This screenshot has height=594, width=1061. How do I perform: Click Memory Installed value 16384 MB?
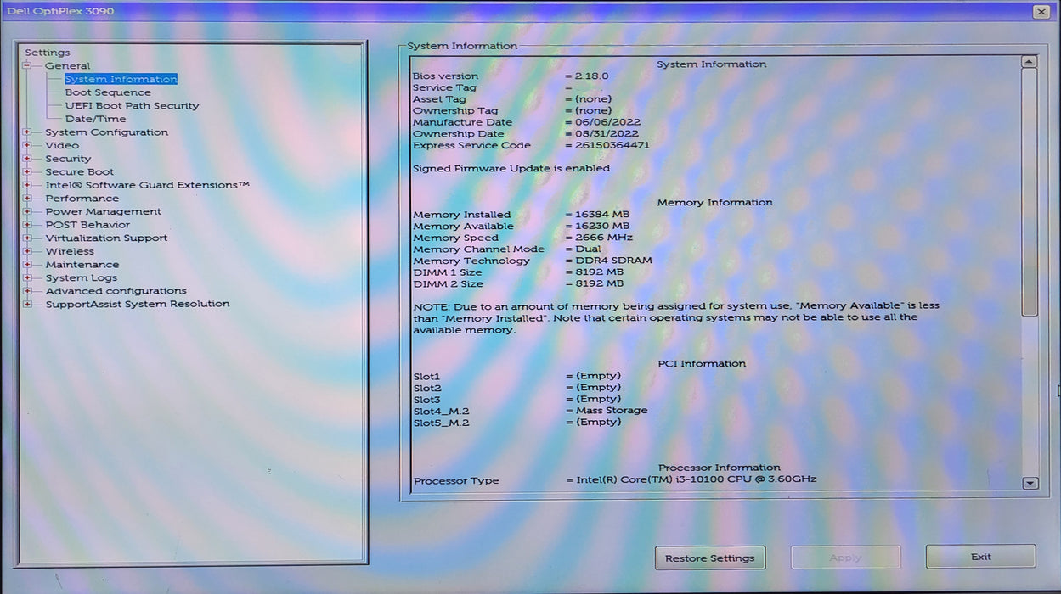tap(602, 215)
